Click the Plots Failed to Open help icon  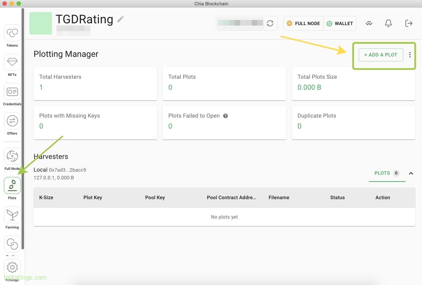pyautogui.click(x=225, y=116)
